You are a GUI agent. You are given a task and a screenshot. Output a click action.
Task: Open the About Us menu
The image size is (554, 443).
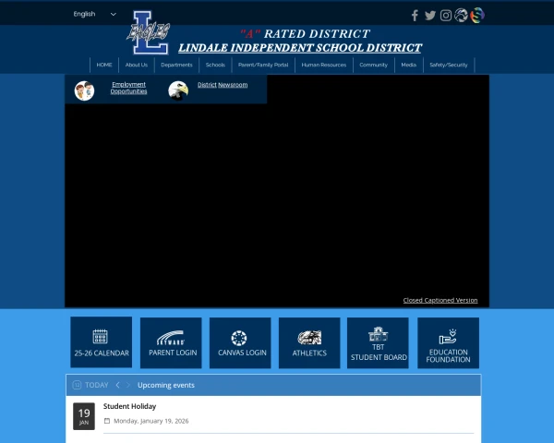137,65
